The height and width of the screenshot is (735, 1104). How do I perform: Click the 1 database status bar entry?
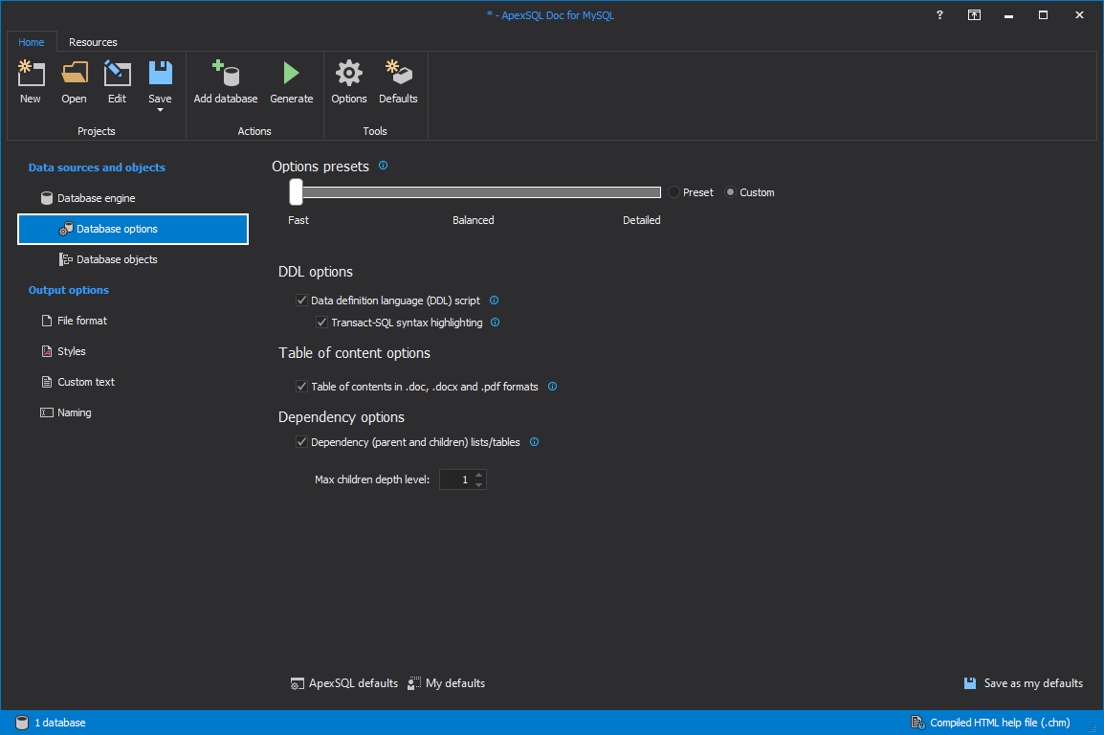coord(51,723)
